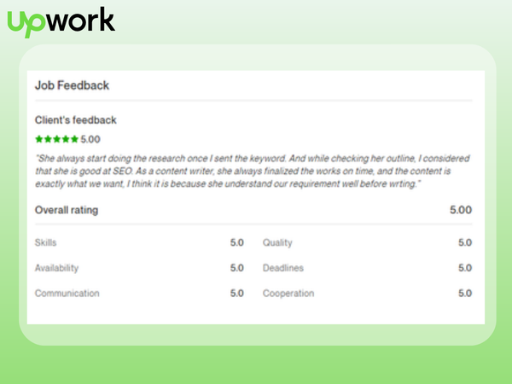Click the Upwork logo

pyautogui.click(x=61, y=22)
